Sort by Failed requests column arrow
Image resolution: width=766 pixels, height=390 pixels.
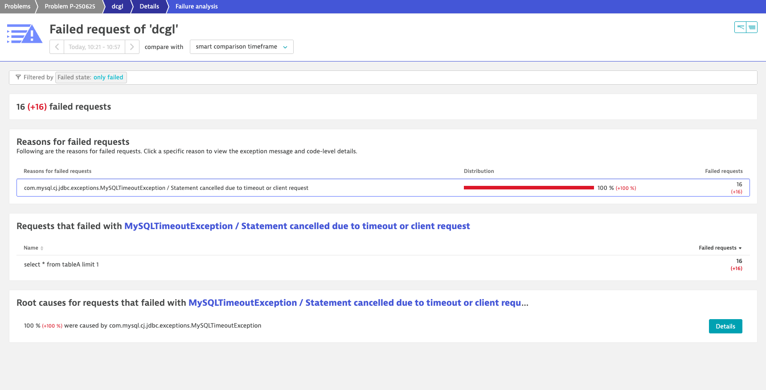(740, 248)
